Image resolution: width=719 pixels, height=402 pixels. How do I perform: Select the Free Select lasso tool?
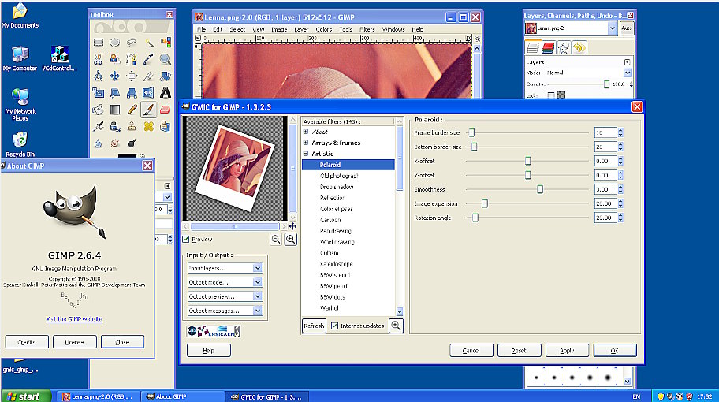[x=132, y=43]
